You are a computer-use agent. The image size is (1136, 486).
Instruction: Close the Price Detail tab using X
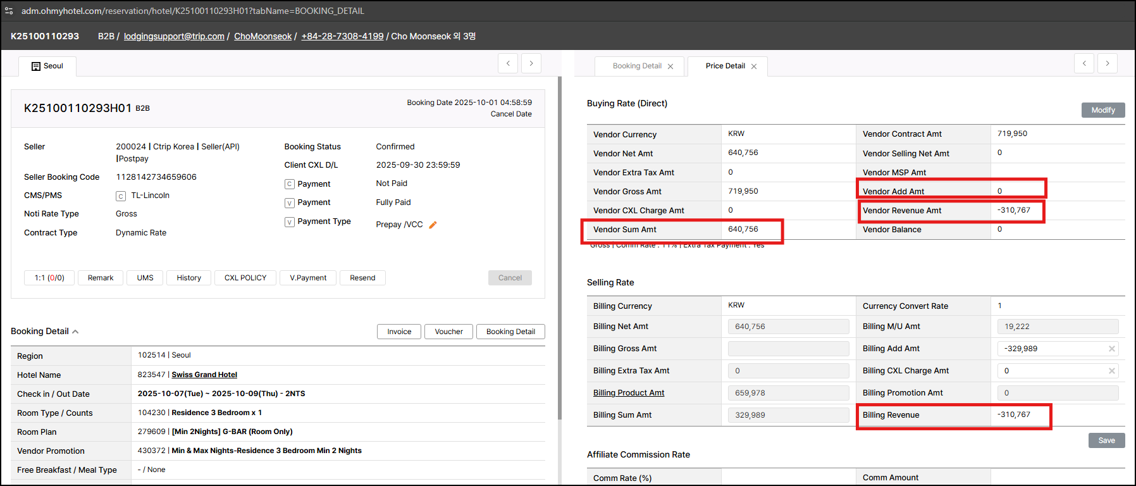pyautogui.click(x=754, y=66)
